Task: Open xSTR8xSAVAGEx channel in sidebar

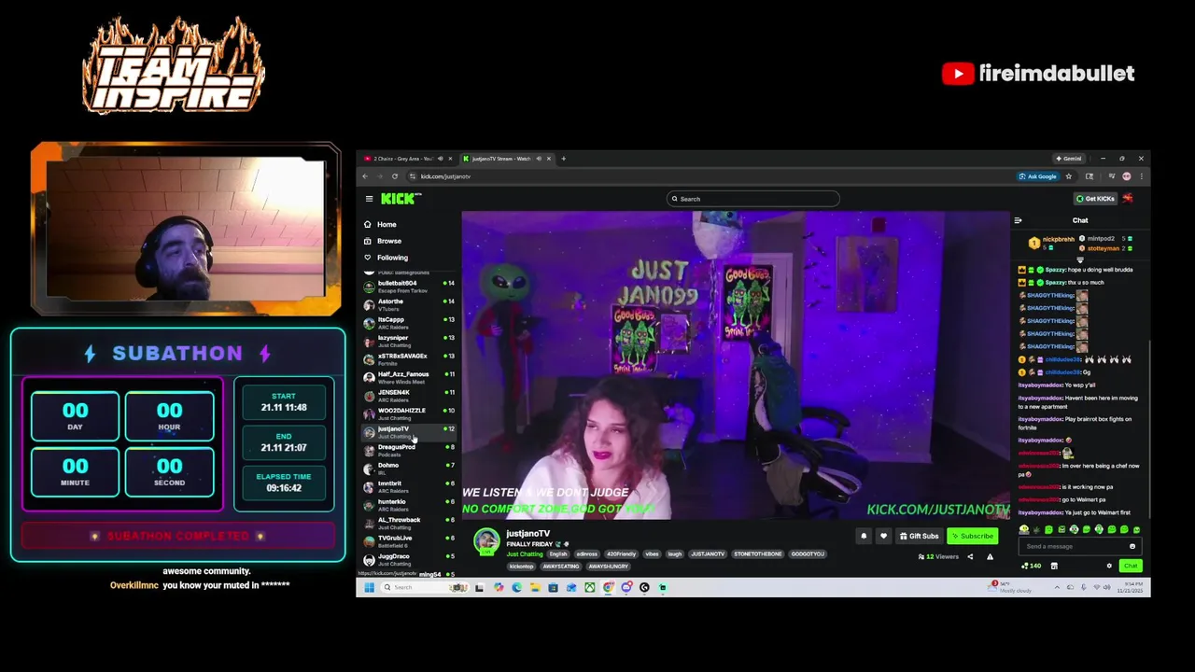Action: tap(408, 359)
